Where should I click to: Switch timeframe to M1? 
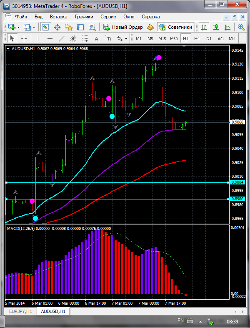(139, 39)
